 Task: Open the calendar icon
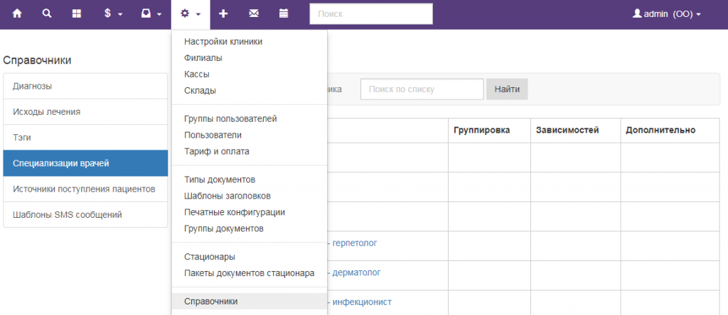click(x=283, y=14)
